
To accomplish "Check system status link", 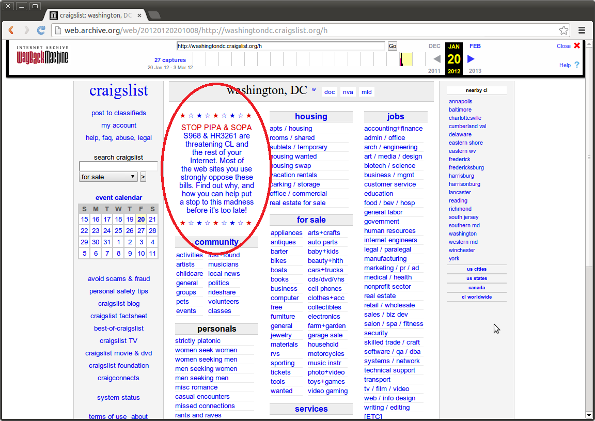I will 118,398.
